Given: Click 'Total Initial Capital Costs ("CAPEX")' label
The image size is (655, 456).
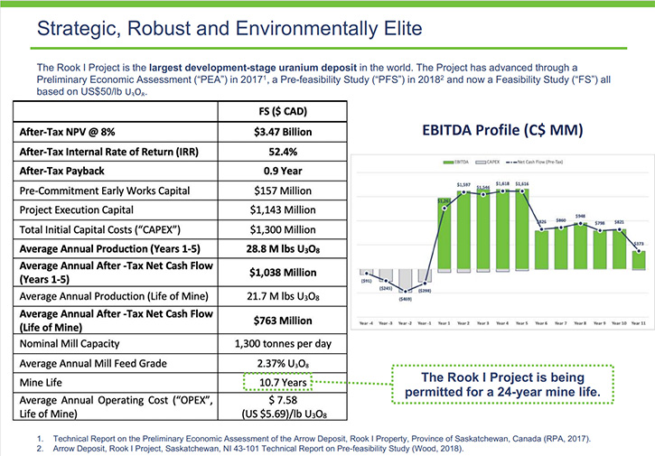Looking at the screenshot, I should 100,229.
